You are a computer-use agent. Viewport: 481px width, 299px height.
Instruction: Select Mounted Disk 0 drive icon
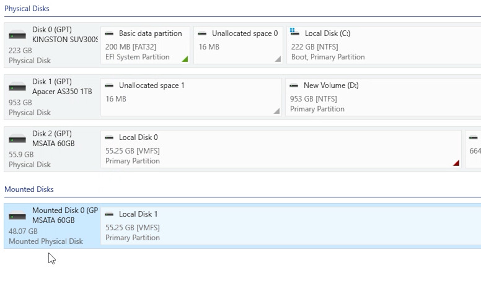(x=17, y=215)
